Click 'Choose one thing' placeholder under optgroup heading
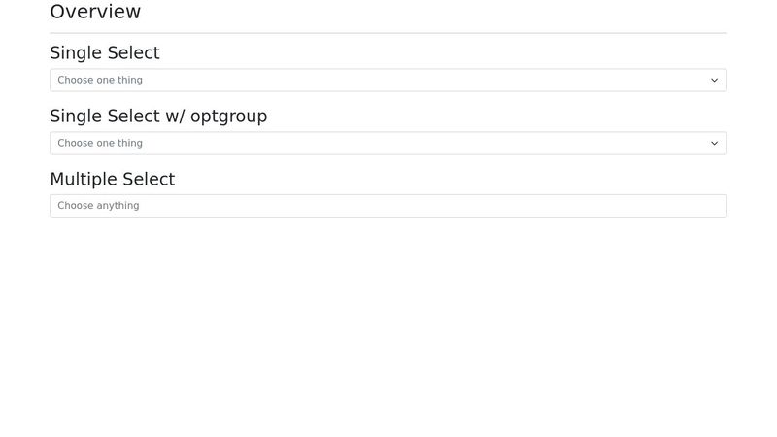 click(x=100, y=143)
